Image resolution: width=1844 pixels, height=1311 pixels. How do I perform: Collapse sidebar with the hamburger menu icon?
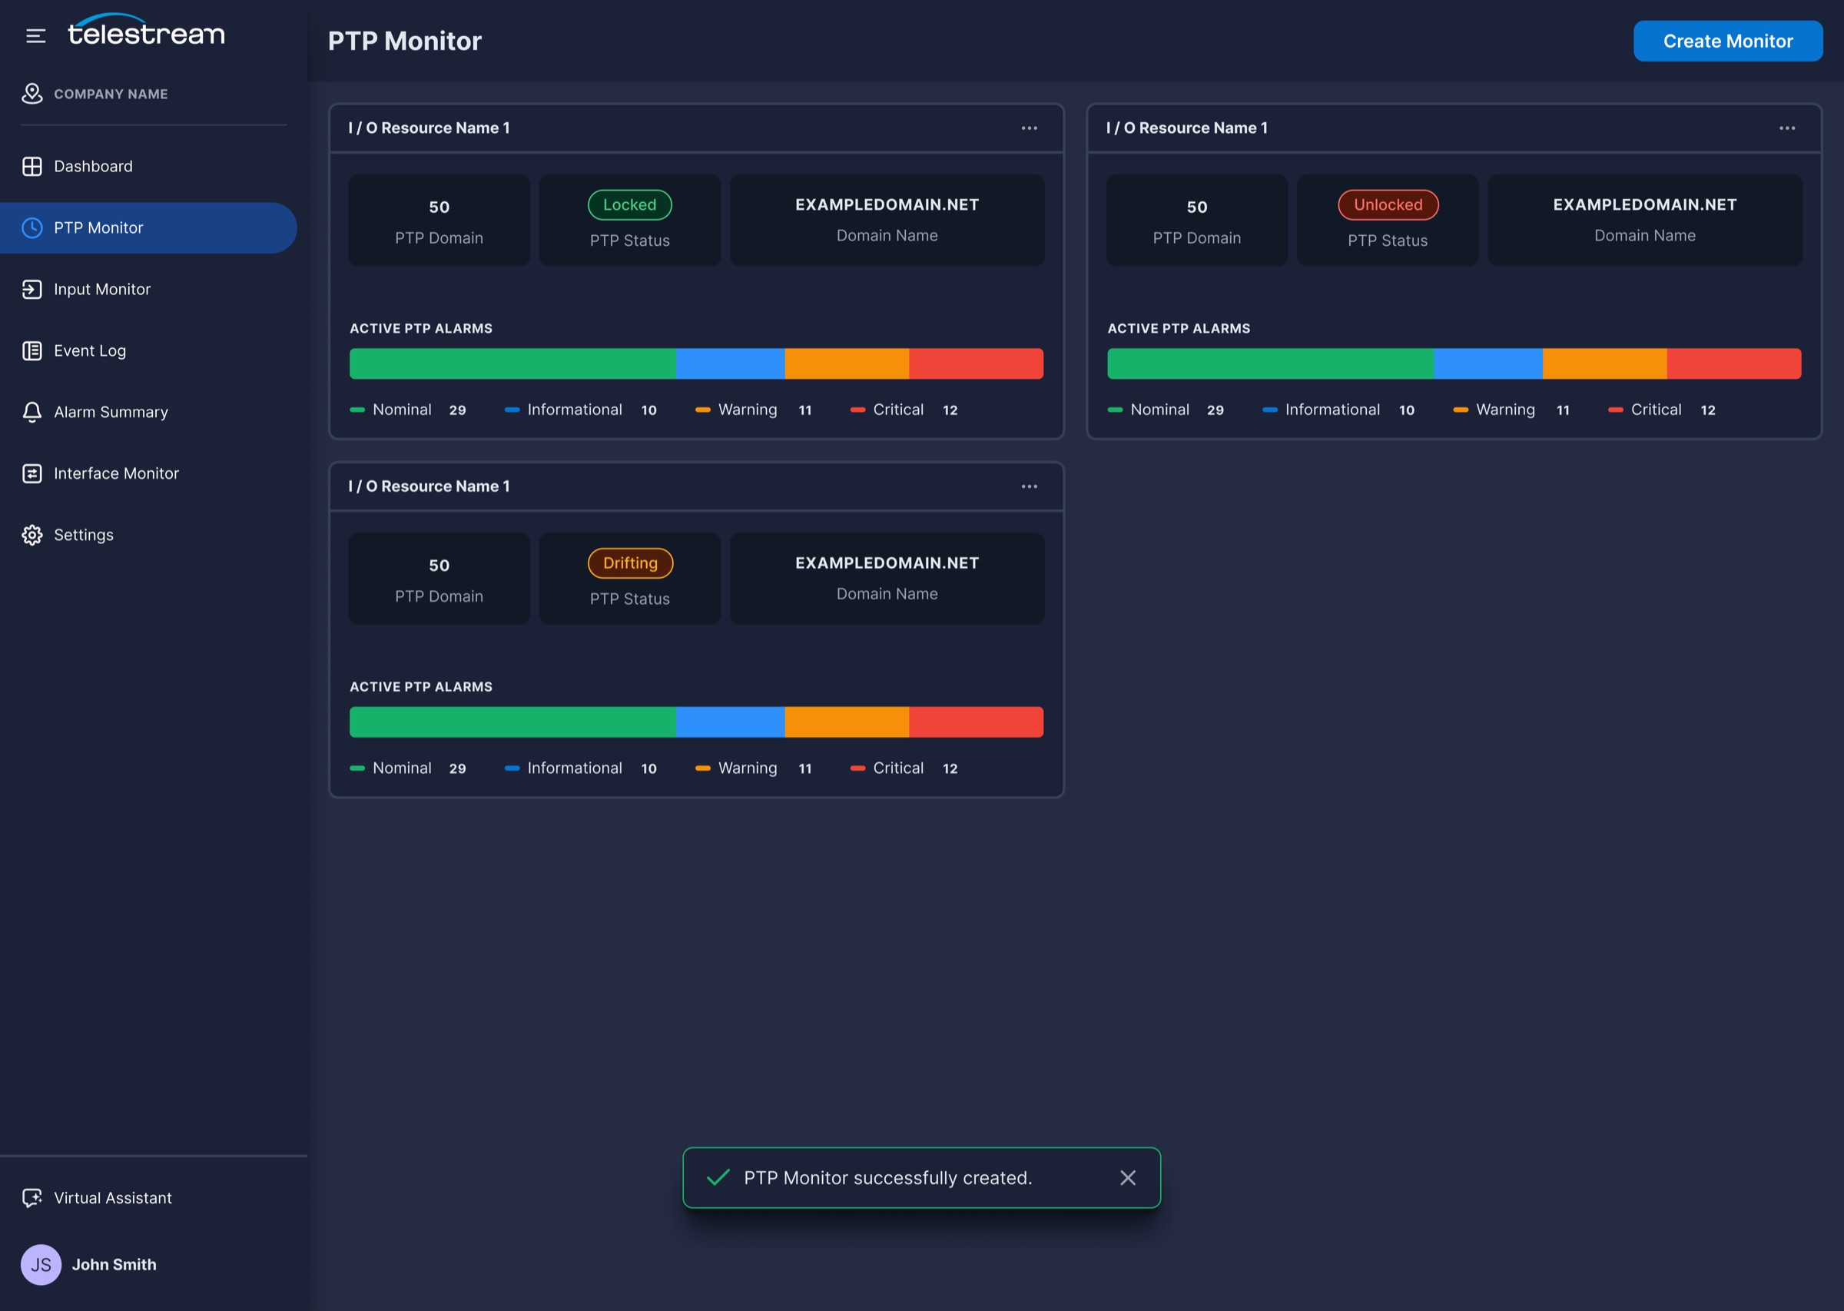point(35,35)
